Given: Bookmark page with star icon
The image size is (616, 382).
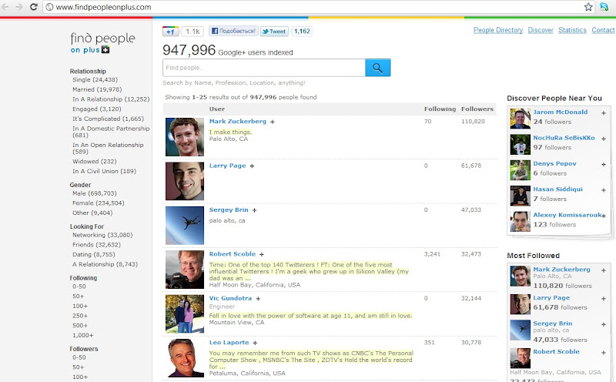Looking at the screenshot, I should point(588,7).
